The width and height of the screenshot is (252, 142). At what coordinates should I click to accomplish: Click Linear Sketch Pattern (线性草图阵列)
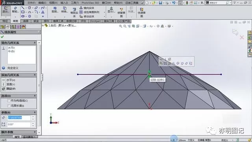coord(89,12)
